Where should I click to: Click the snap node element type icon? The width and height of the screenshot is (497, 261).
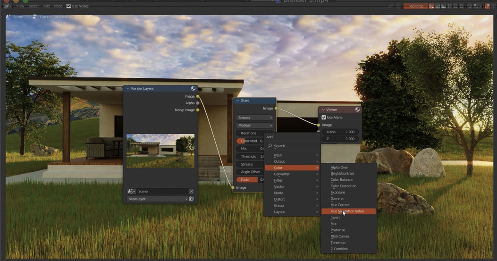(x=476, y=6)
